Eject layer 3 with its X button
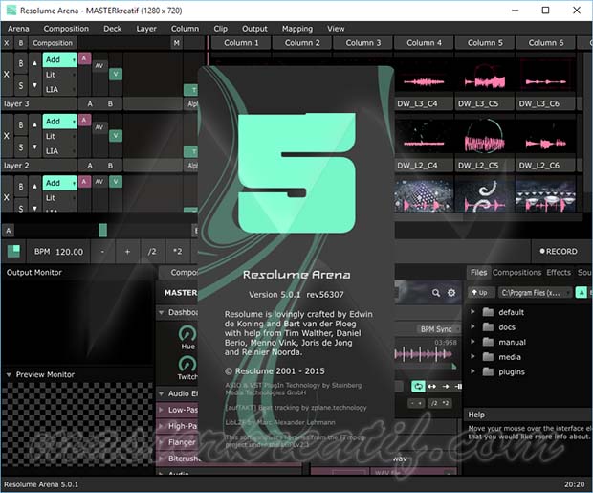Screen dimensions: 593x493 (7, 75)
